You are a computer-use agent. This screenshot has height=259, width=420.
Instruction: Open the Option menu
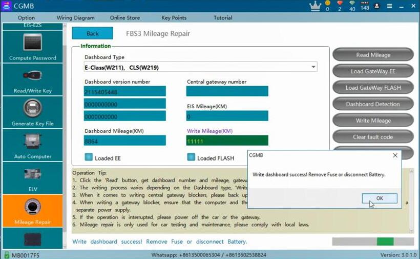pos(27,18)
